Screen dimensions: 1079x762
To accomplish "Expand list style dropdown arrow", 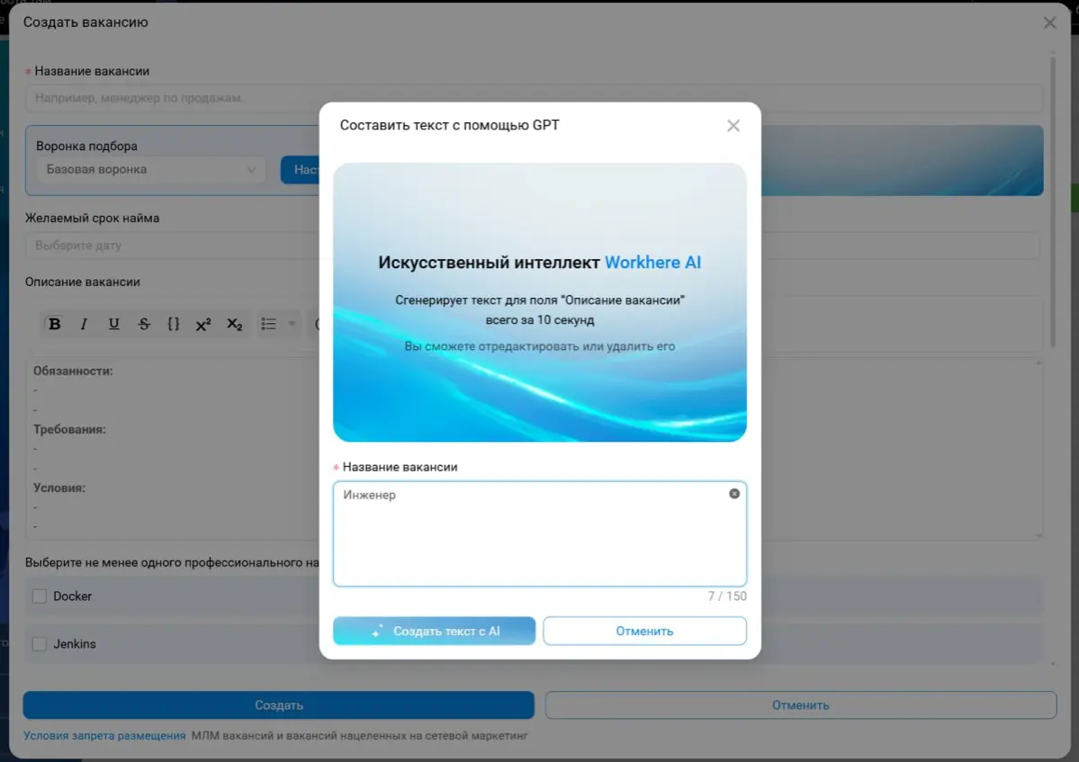I will coord(292,324).
